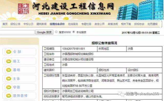Click the green icon beside 安装
The width and height of the screenshot is (164, 101).
[x=8, y=87]
